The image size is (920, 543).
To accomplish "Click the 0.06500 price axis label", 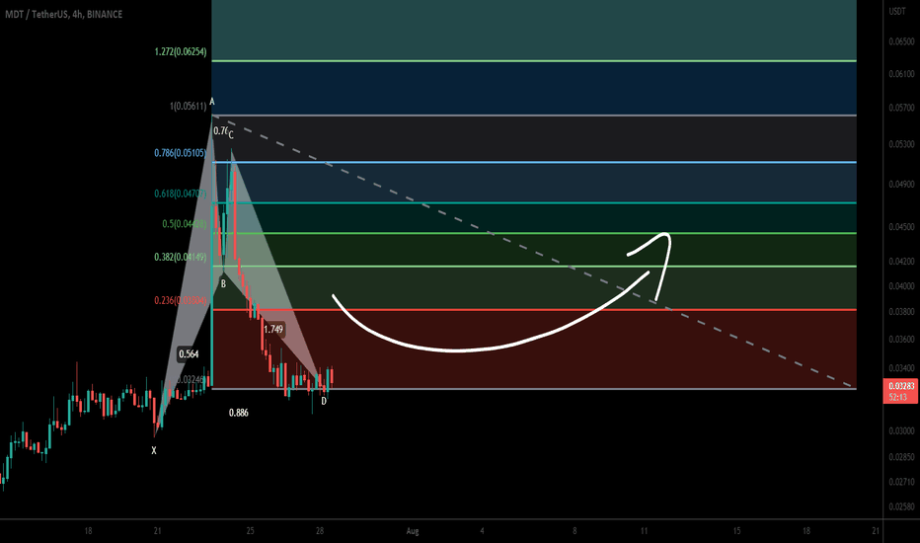I will [x=901, y=41].
